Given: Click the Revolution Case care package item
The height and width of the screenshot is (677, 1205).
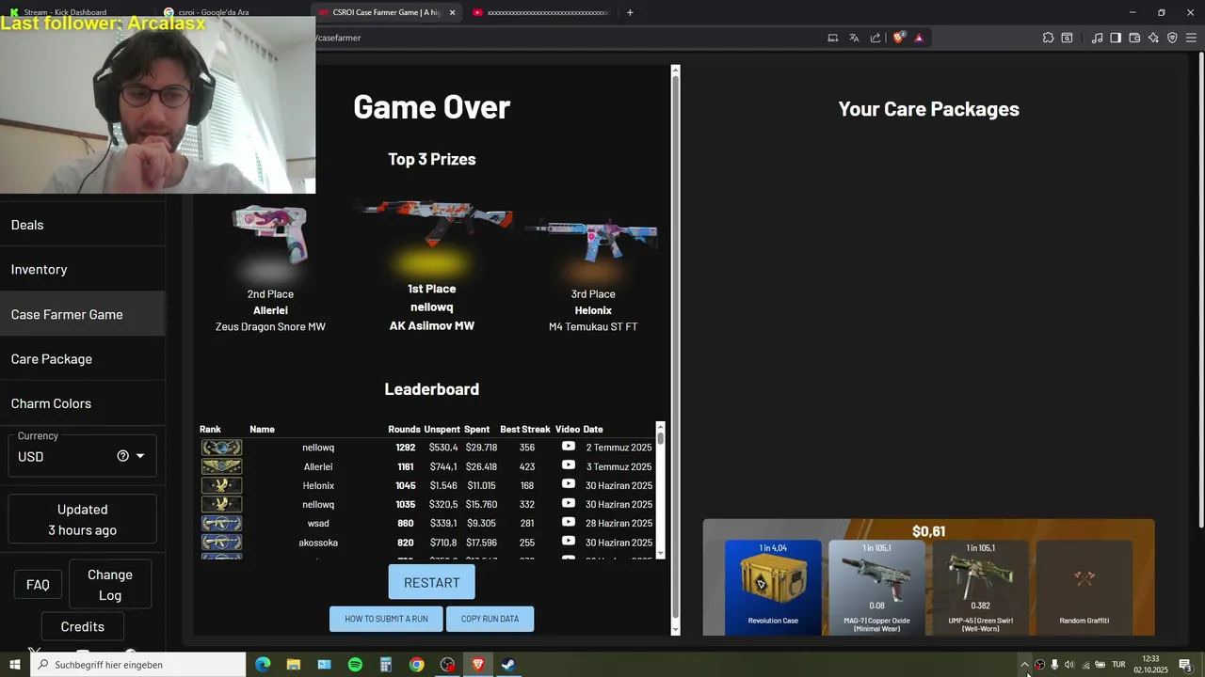Looking at the screenshot, I should pos(773,587).
